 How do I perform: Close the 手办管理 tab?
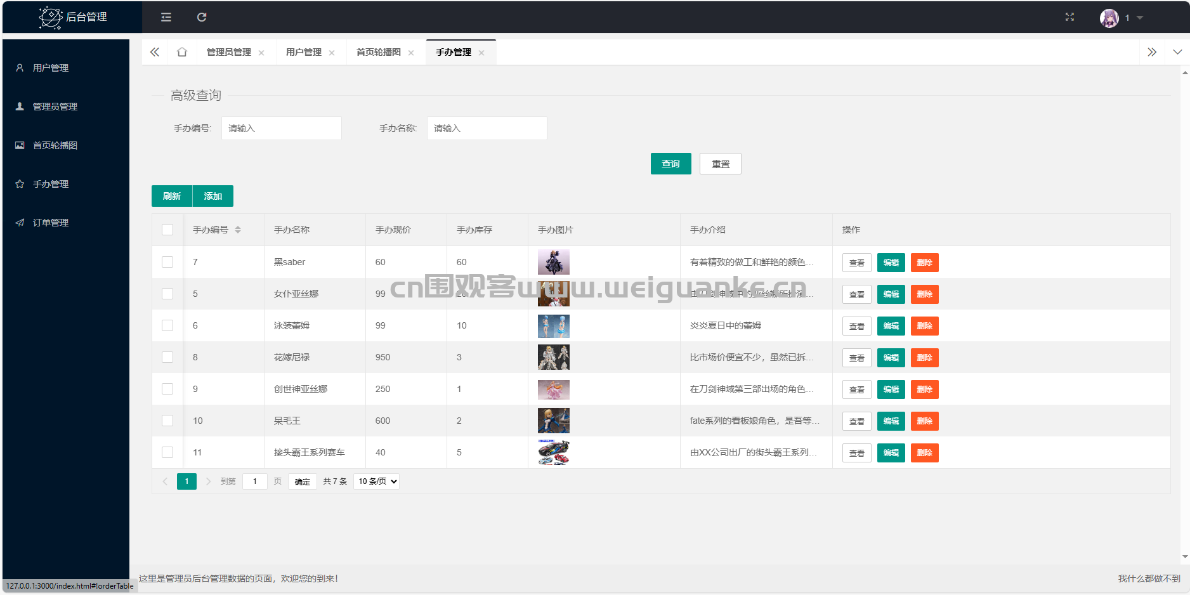tap(481, 53)
